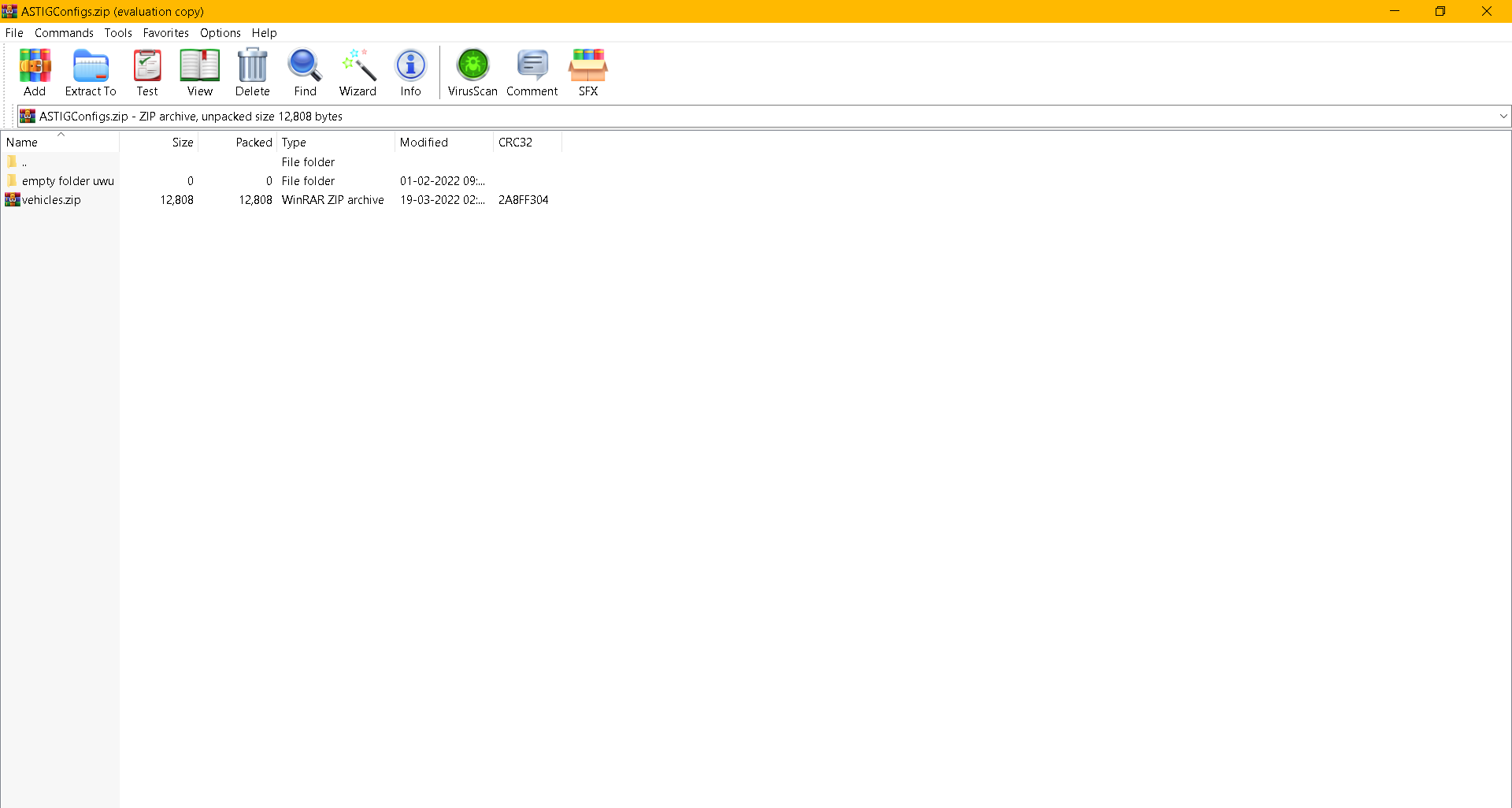The image size is (1512, 808).
Task: Show archive Info
Action: coord(410,72)
